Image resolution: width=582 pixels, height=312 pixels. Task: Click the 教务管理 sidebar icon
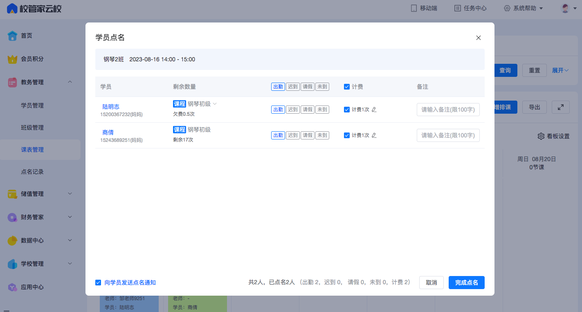click(x=13, y=82)
